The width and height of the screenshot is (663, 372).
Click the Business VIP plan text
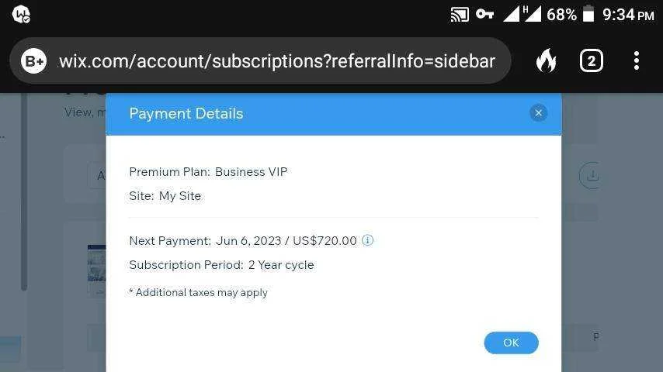[x=252, y=172]
